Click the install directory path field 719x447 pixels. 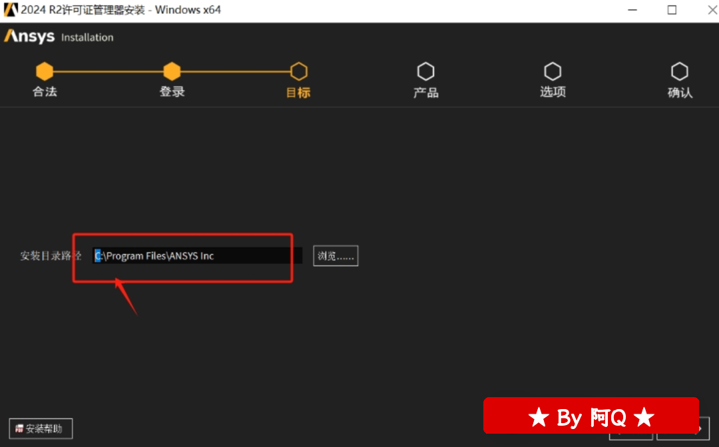point(197,255)
